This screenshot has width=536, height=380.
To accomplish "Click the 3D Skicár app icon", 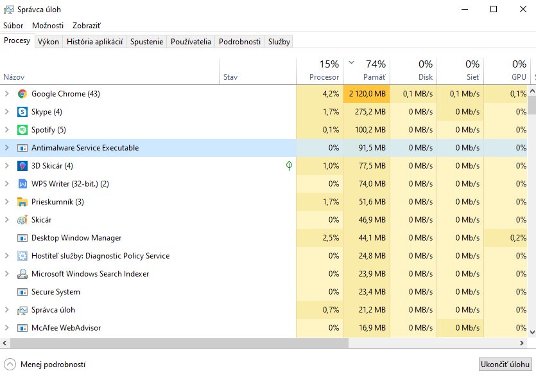I will [22, 166].
